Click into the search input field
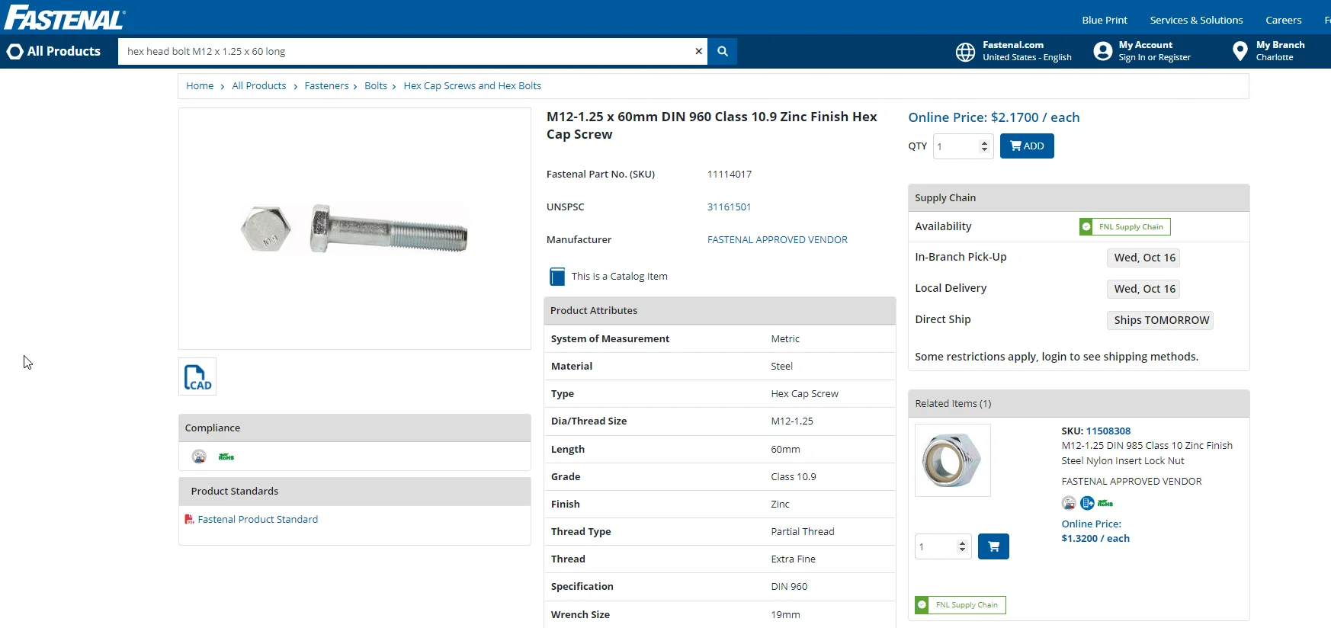This screenshot has height=628, width=1331. (x=404, y=52)
